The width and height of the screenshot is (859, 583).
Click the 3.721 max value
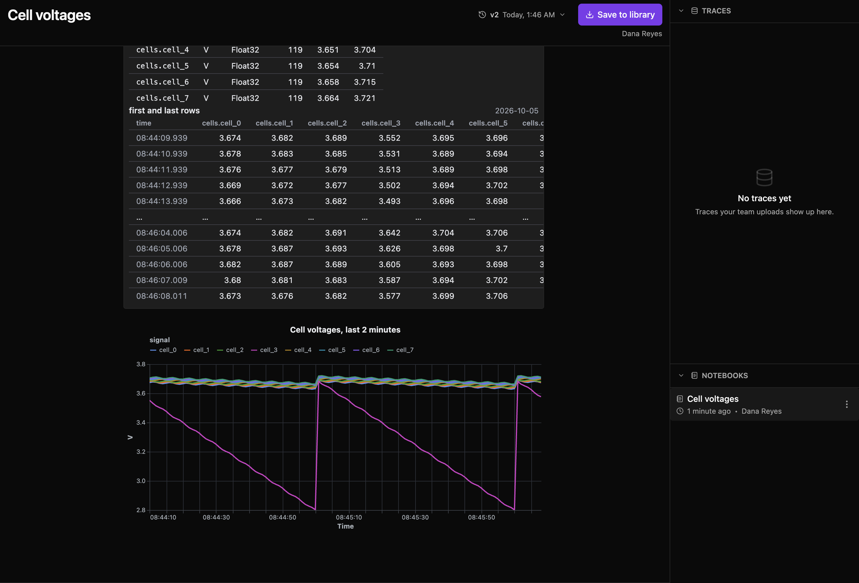[364, 98]
